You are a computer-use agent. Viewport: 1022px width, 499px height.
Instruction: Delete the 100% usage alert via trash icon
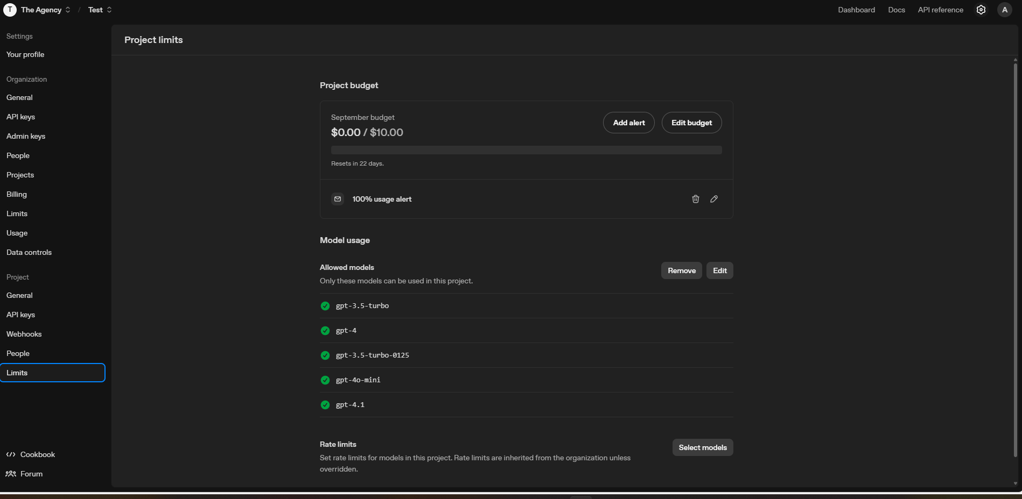[x=695, y=199]
